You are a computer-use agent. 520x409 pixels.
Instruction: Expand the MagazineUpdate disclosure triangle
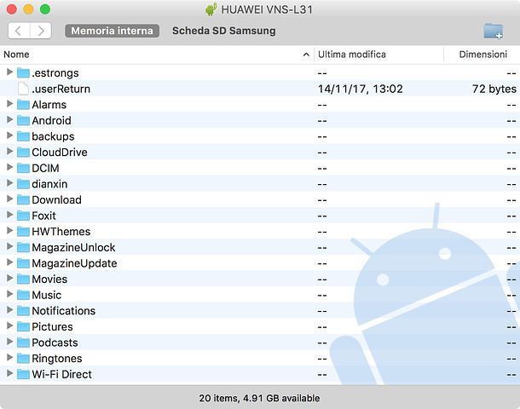9,262
